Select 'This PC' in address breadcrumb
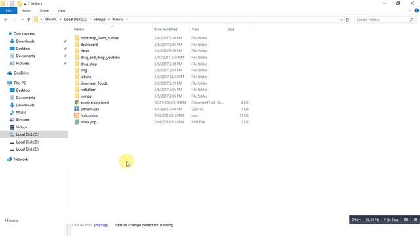 pyautogui.click(x=51, y=19)
